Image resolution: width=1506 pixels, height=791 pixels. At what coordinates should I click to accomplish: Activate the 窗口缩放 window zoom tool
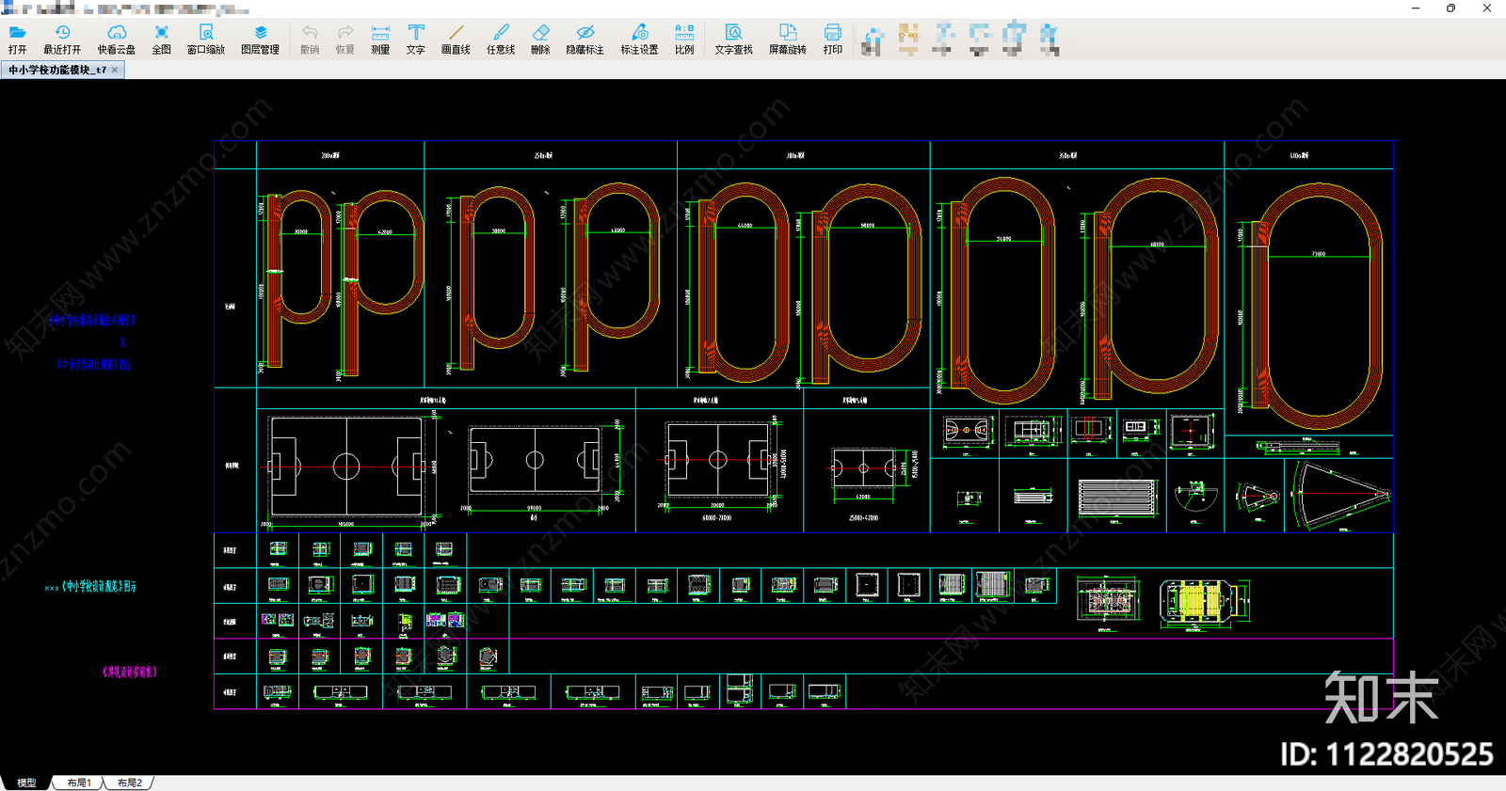(x=206, y=40)
